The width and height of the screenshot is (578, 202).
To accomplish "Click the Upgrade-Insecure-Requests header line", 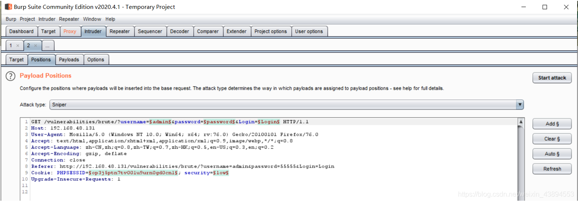I will pyautogui.click(x=76, y=179).
